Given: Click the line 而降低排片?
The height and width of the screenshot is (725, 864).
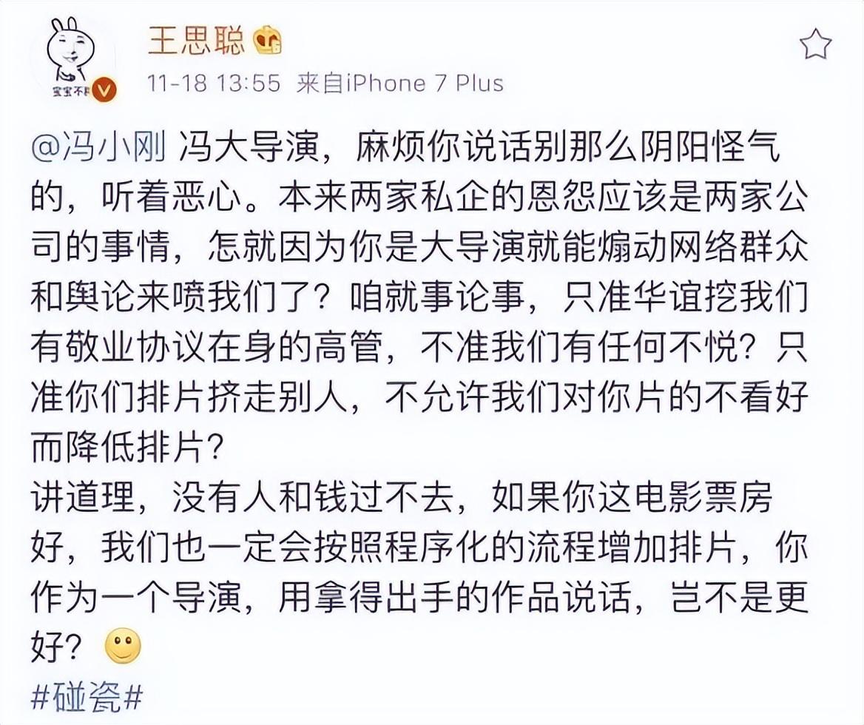Looking at the screenshot, I should [127, 448].
